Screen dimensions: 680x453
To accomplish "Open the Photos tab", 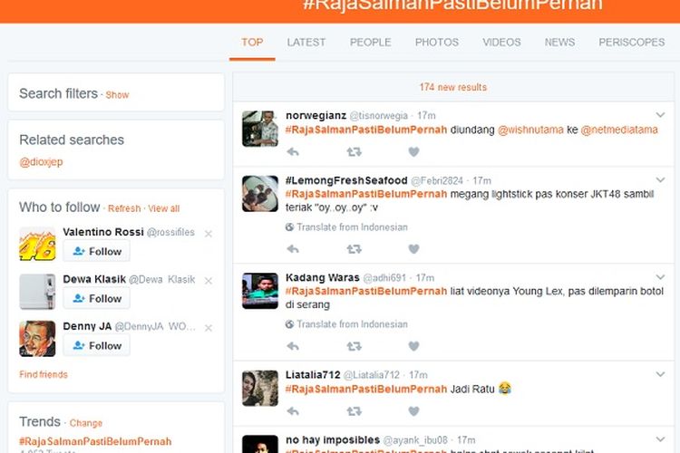I will [436, 42].
